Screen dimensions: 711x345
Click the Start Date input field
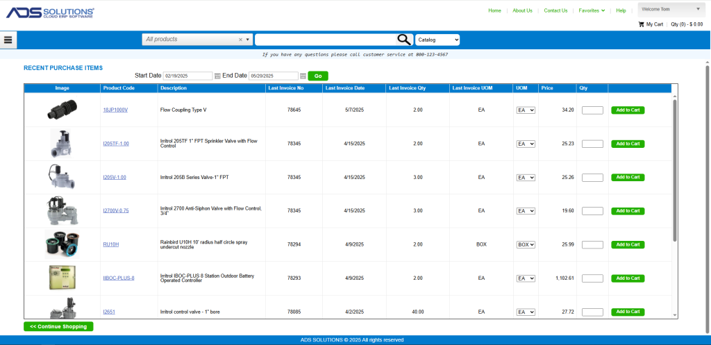[187, 76]
